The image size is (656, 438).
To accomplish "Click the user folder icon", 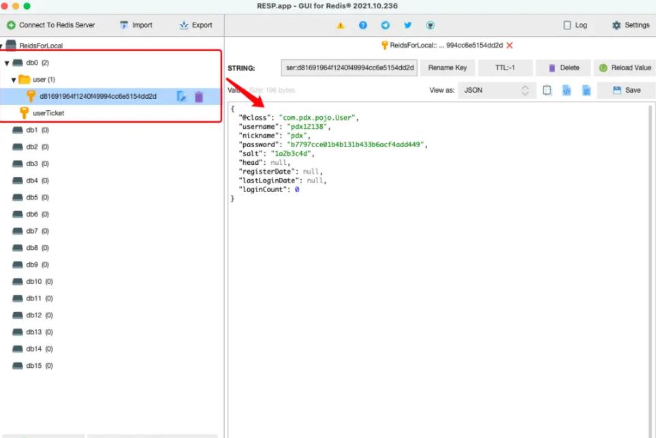I will click(x=25, y=79).
